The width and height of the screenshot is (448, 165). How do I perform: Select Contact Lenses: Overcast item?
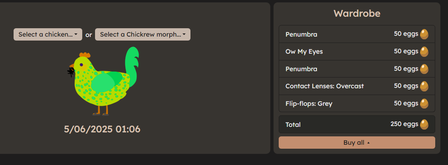pyautogui.click(x=357, y=86)
